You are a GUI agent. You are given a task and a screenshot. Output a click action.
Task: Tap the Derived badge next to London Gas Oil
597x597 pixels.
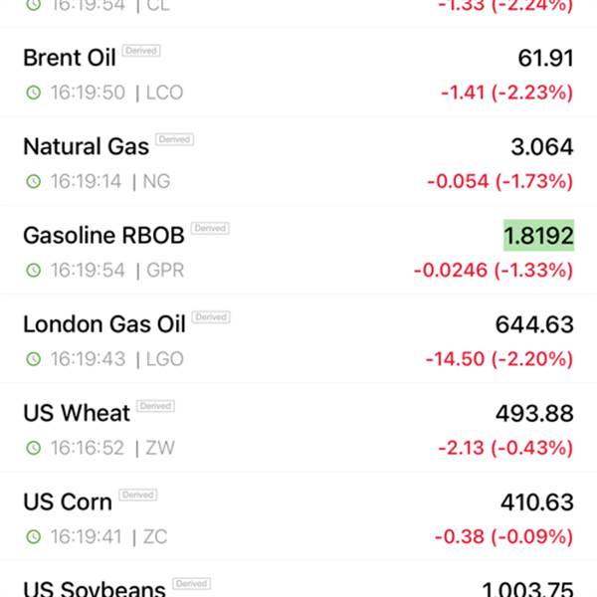(x=211, y=317)
